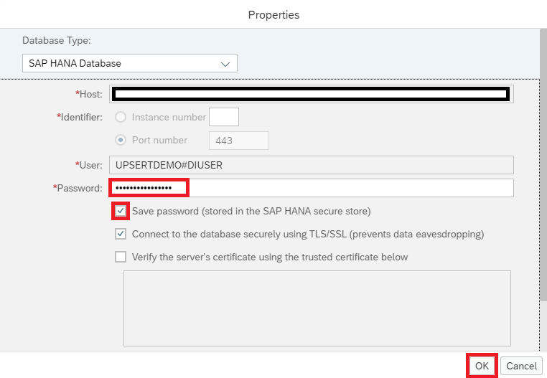Dismiss the dialog with Cancel
This screenshot has height=378, width=547.
click(522, 366)
